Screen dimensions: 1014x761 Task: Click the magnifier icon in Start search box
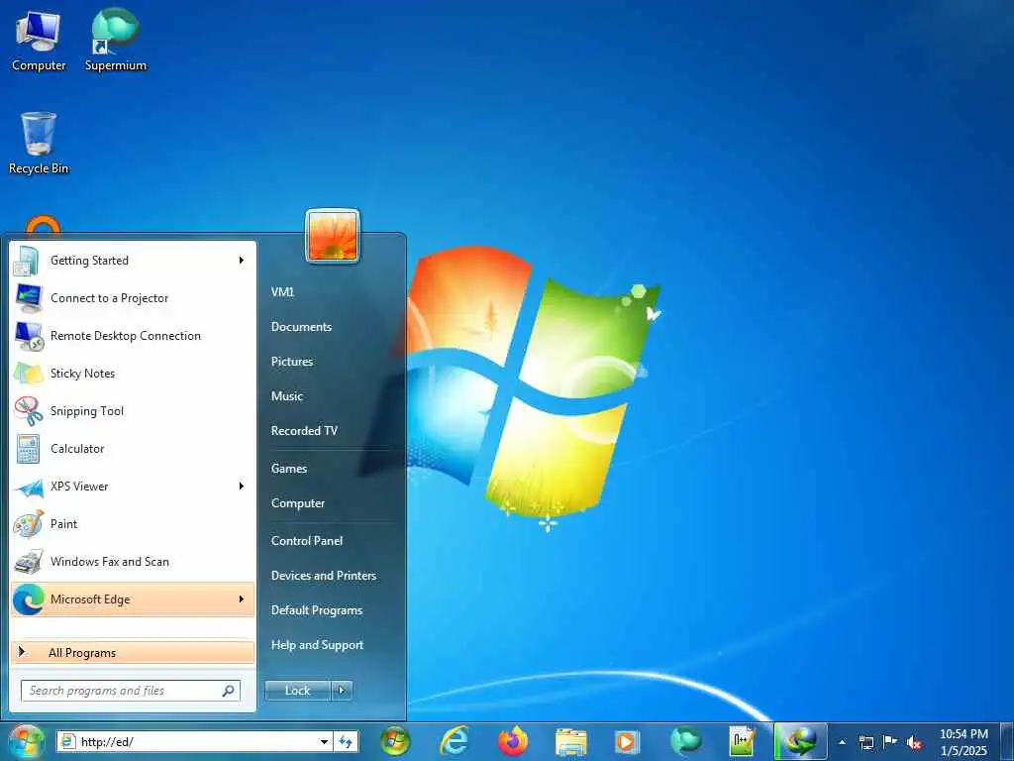(229, 691)
